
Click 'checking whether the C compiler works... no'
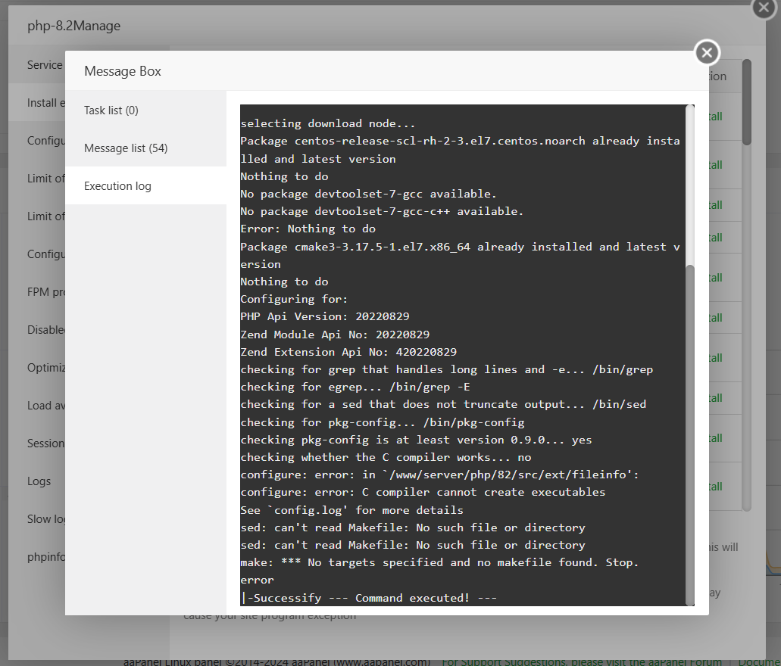386,457
